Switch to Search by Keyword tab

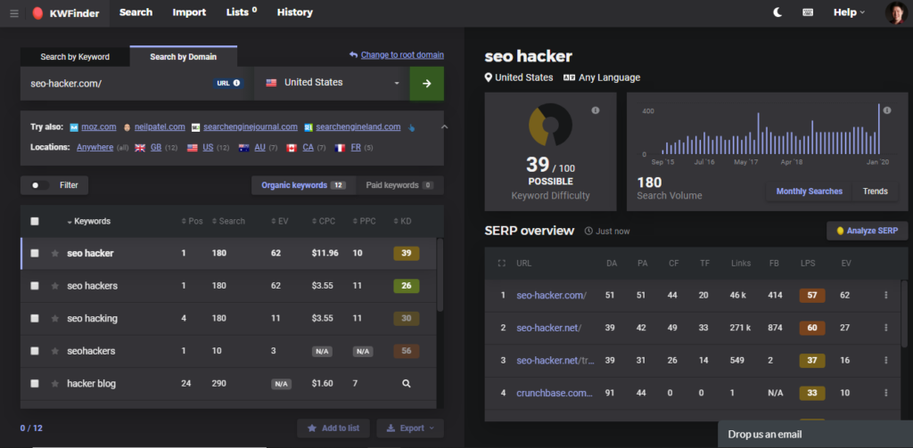point(75,57)
